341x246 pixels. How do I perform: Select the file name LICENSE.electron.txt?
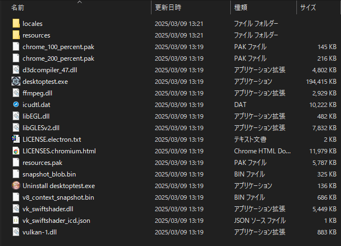click(52, 140)
